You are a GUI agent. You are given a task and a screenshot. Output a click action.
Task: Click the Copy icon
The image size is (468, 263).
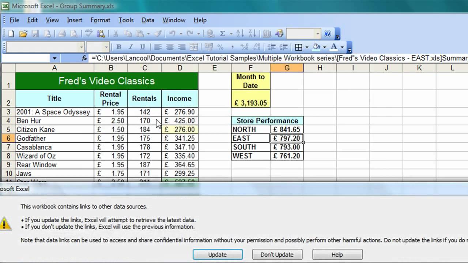coord(127,34)
